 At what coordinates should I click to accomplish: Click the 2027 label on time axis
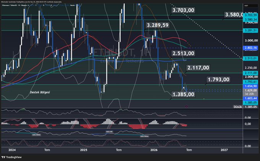224,150
